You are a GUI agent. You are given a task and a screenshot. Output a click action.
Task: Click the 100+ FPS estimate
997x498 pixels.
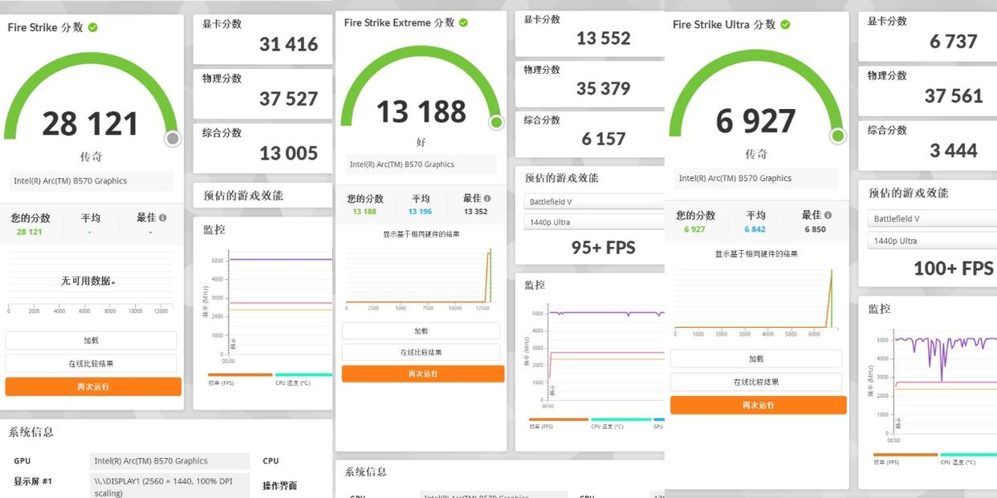(954, 268)
